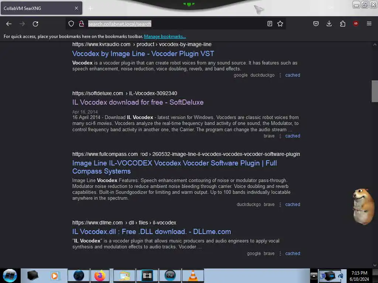Reload the current page

tap(35, 24)
